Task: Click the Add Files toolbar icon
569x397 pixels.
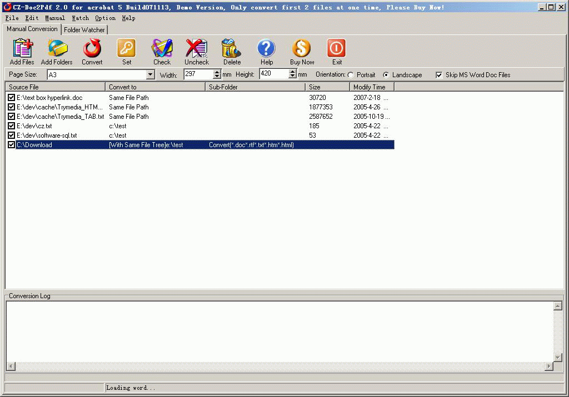Action: coord(22,48)
